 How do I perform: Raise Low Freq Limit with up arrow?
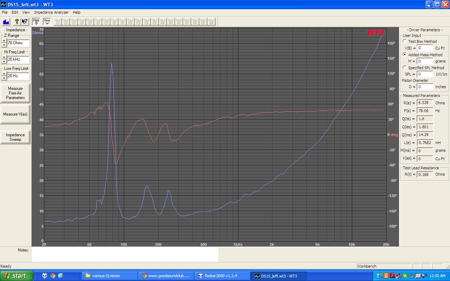click(x=4, y=74)
